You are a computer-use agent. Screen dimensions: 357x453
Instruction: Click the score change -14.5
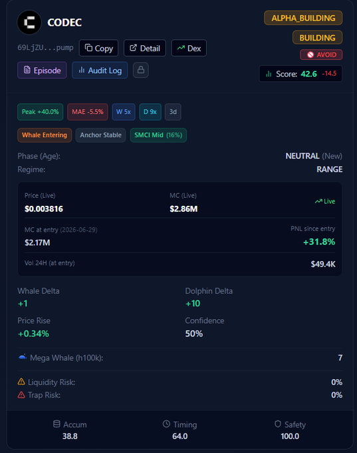pyautogui.click(x=329, y=74)
